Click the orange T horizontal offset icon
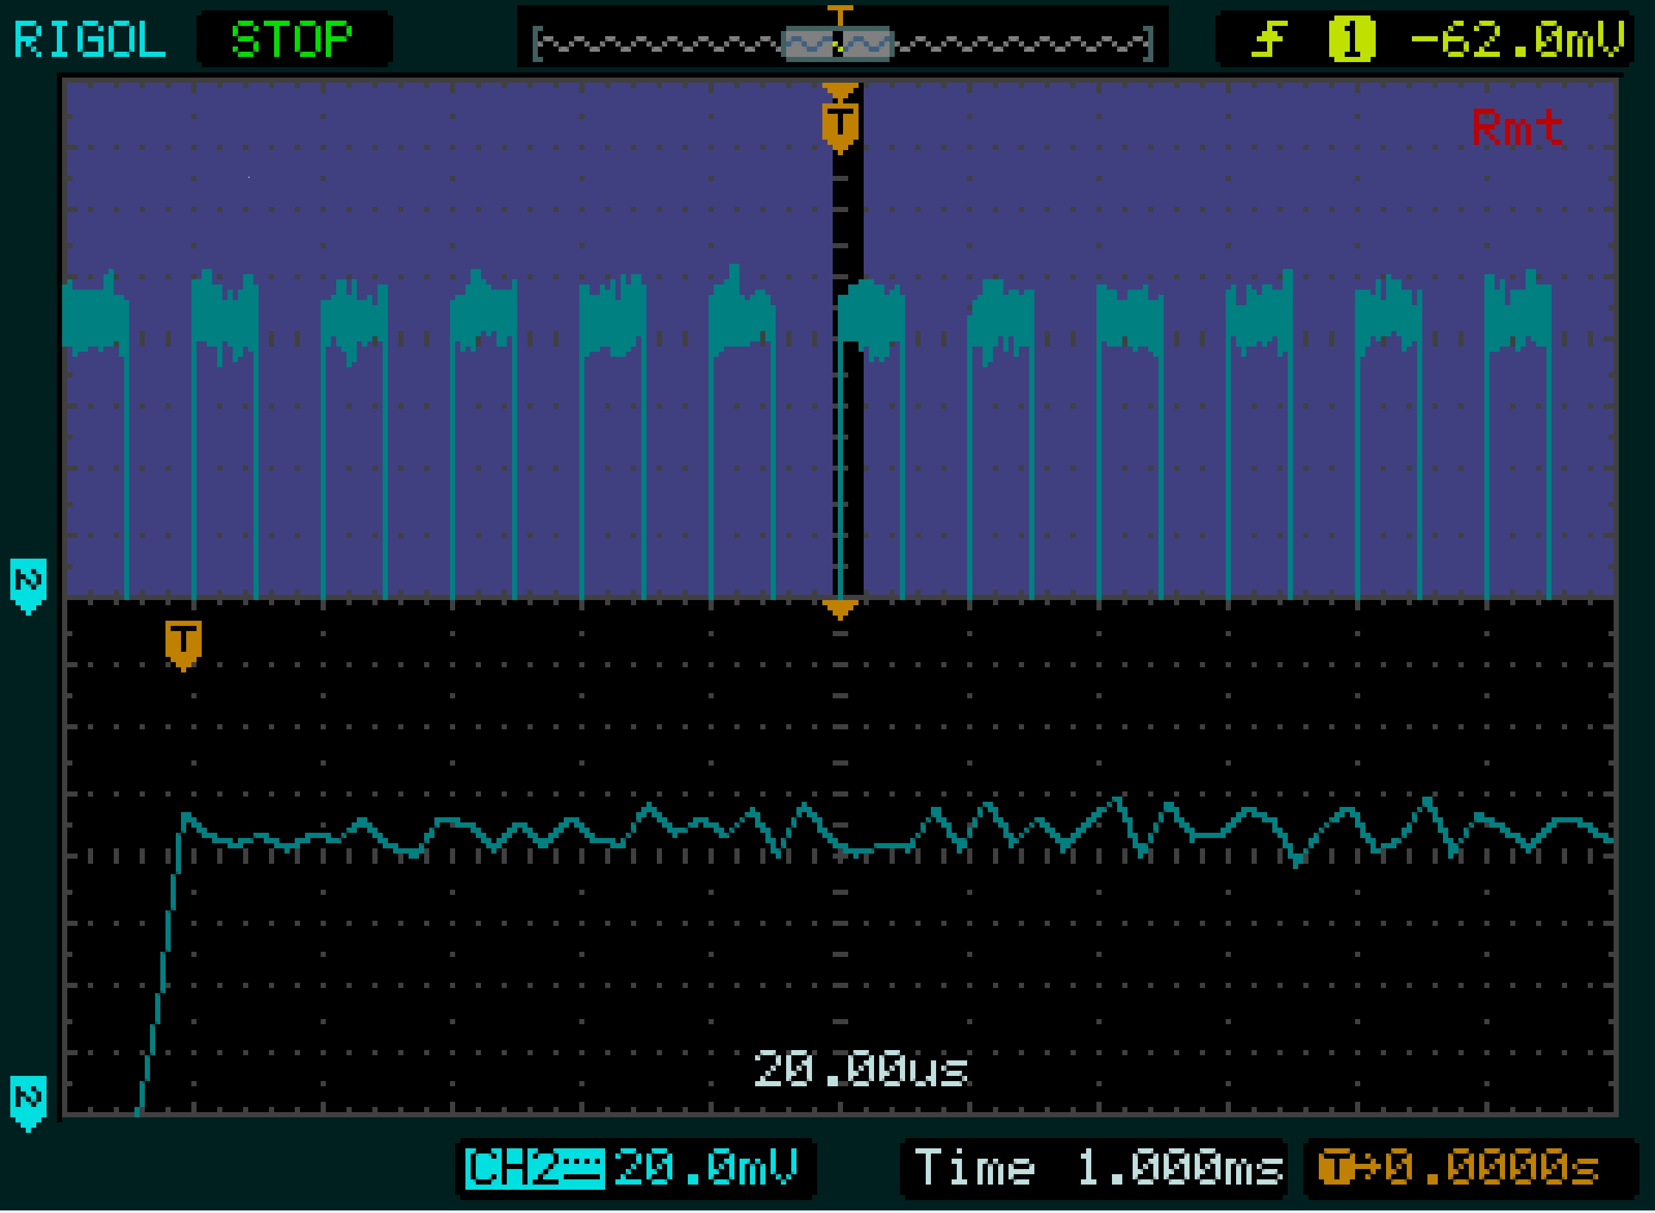Image resolution: width=1655 pixels, height=1213 pixels. point(1337,1168)
